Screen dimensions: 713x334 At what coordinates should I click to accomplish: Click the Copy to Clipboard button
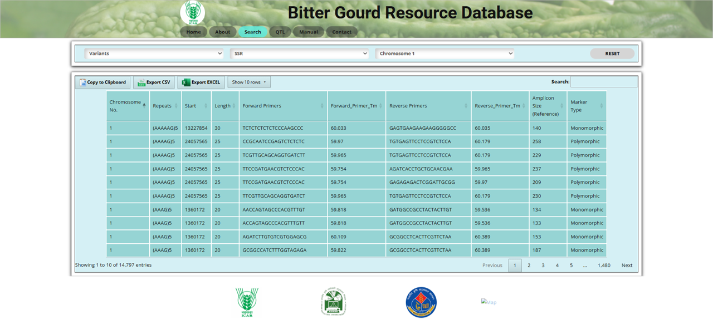click(x=102, y=82)
